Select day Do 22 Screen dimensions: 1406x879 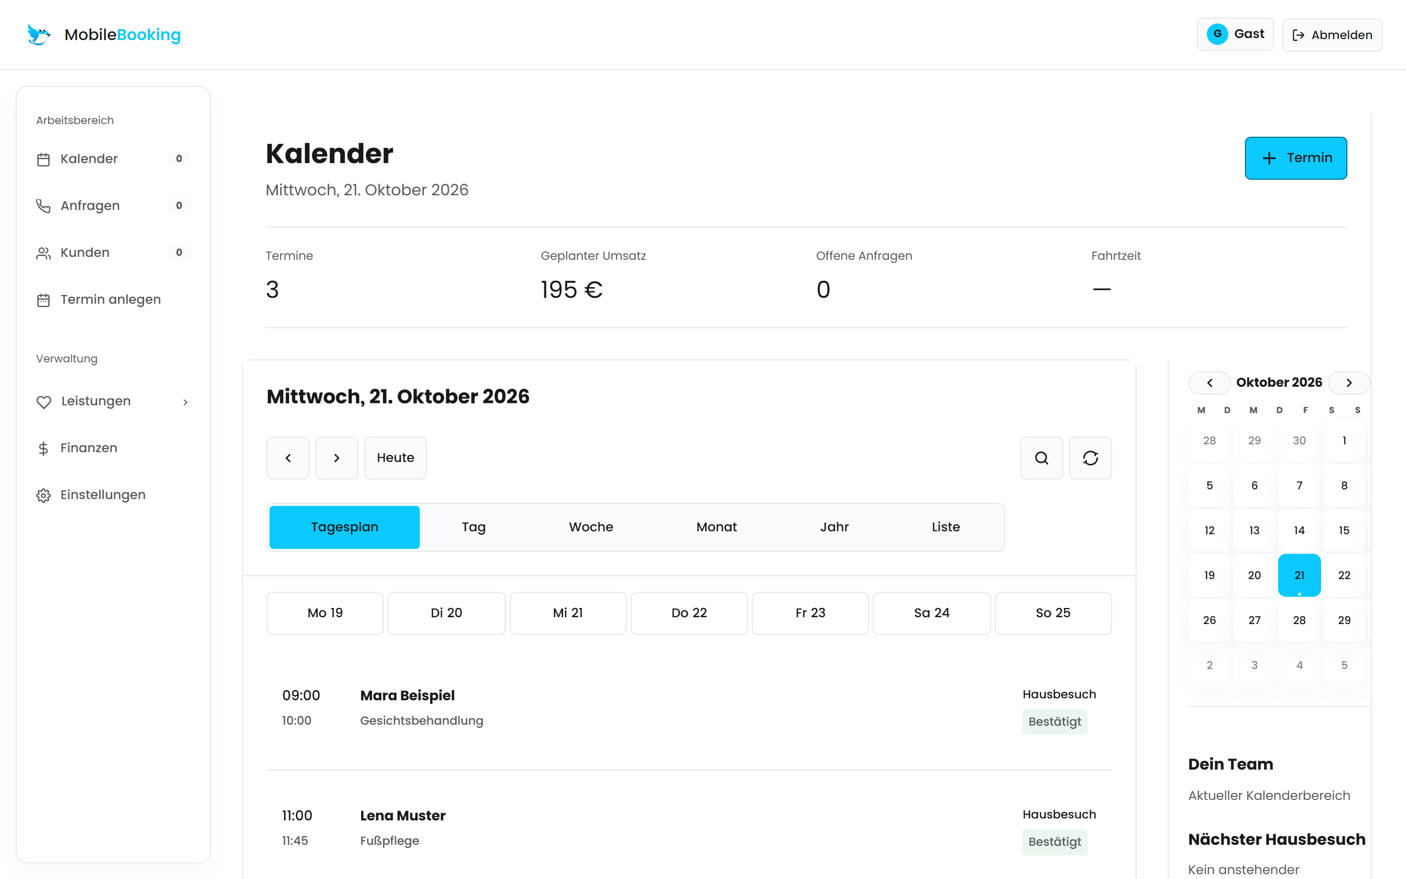pos(689,613)
